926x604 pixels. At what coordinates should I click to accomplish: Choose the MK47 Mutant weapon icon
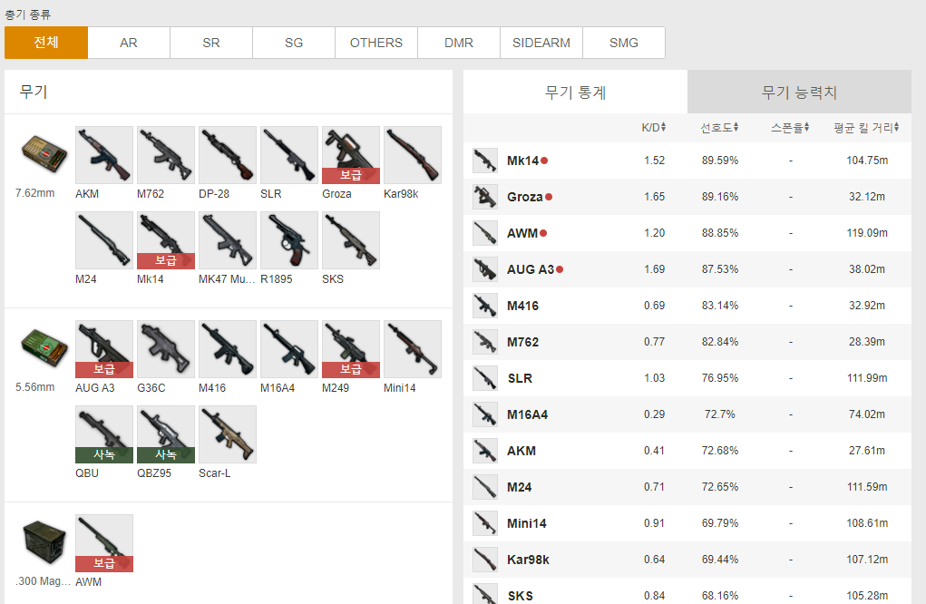(x=228, y=240)
